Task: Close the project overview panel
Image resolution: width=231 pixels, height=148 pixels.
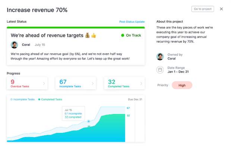Action: 221,9
